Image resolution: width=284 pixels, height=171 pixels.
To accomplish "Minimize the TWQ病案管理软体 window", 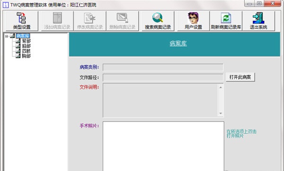I will point(250,3).
